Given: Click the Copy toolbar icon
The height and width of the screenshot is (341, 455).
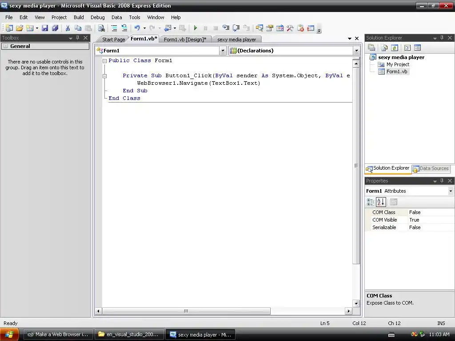Looking at the screenshot, I should pyautogui.click(x=78, y=28).
